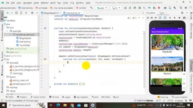Expand folded addData function body
The image size is (193, 108).
pyautogui.click(x=82, y=84)
